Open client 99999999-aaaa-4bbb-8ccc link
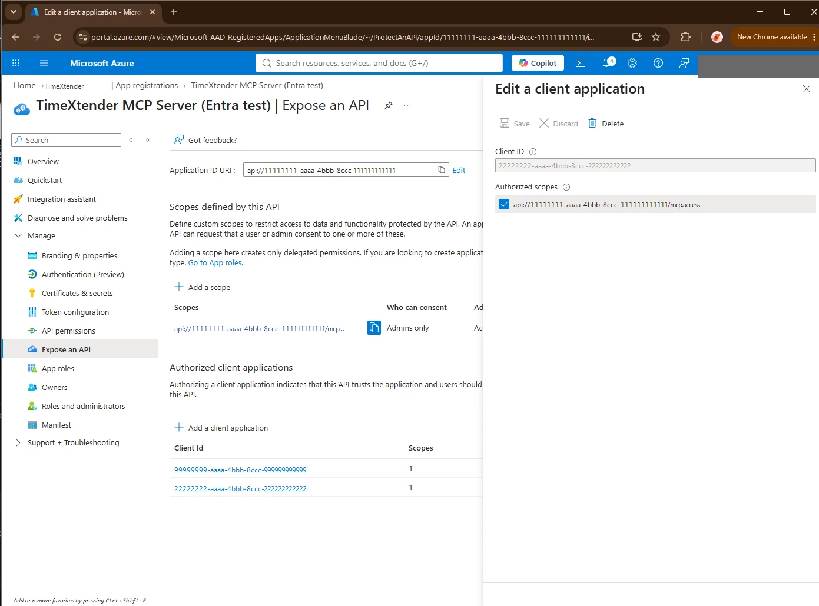Image resolution: width=819 pixels, height=606 pixels. click(240, 470)
